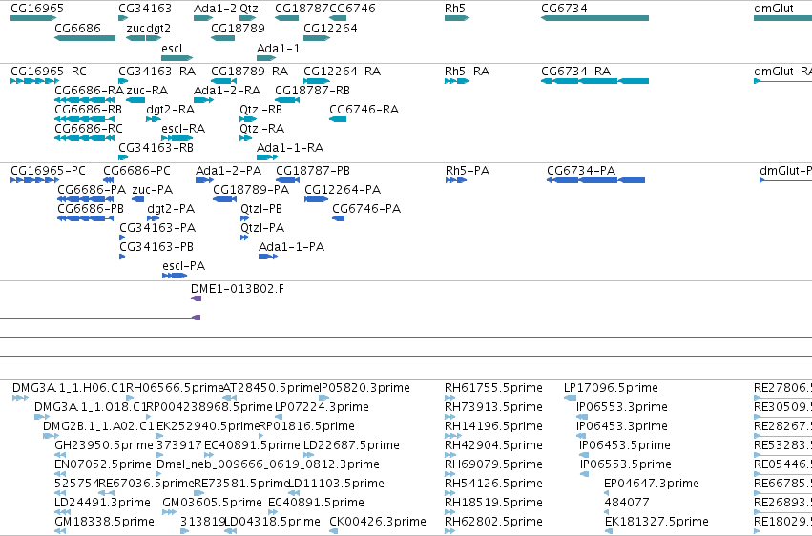Click protein CG18787-PB
Image resolution: width=812 pixels, height=536 pixels.
click(x=313, y=171)
